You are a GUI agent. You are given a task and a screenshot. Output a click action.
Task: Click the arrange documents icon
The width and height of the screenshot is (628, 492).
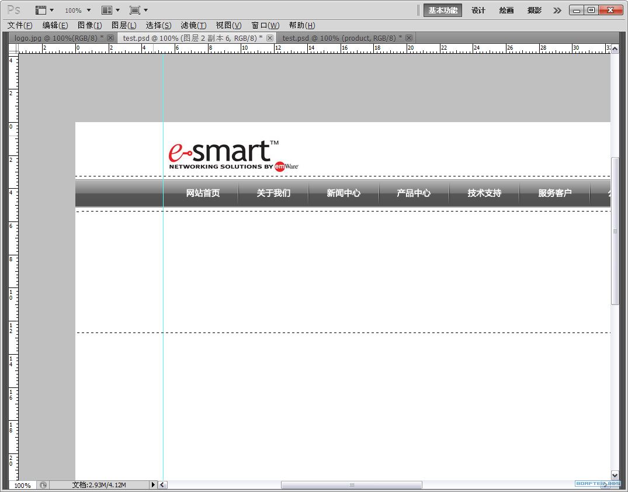[x=107, y=10]
